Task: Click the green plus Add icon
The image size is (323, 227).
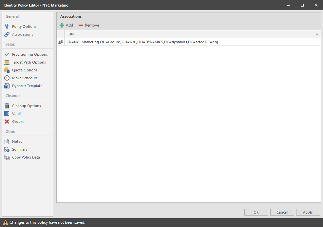Action: (x=62, y=25)
